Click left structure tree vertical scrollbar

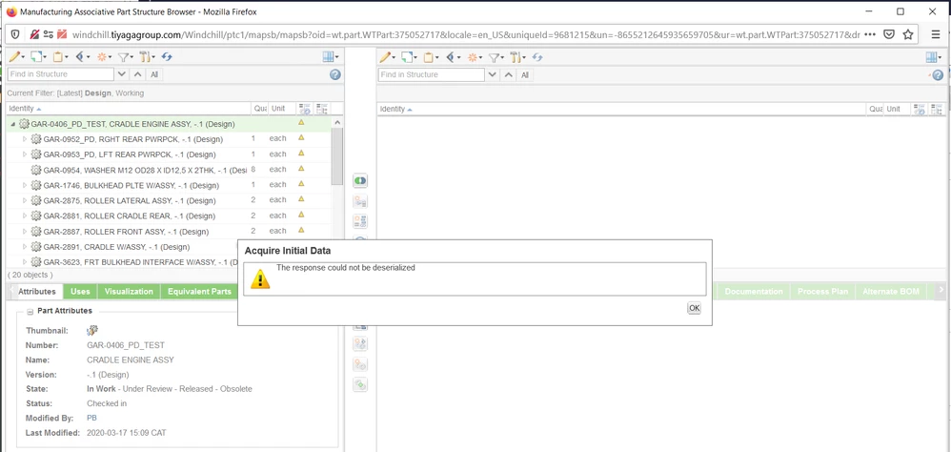click(337, 156)
